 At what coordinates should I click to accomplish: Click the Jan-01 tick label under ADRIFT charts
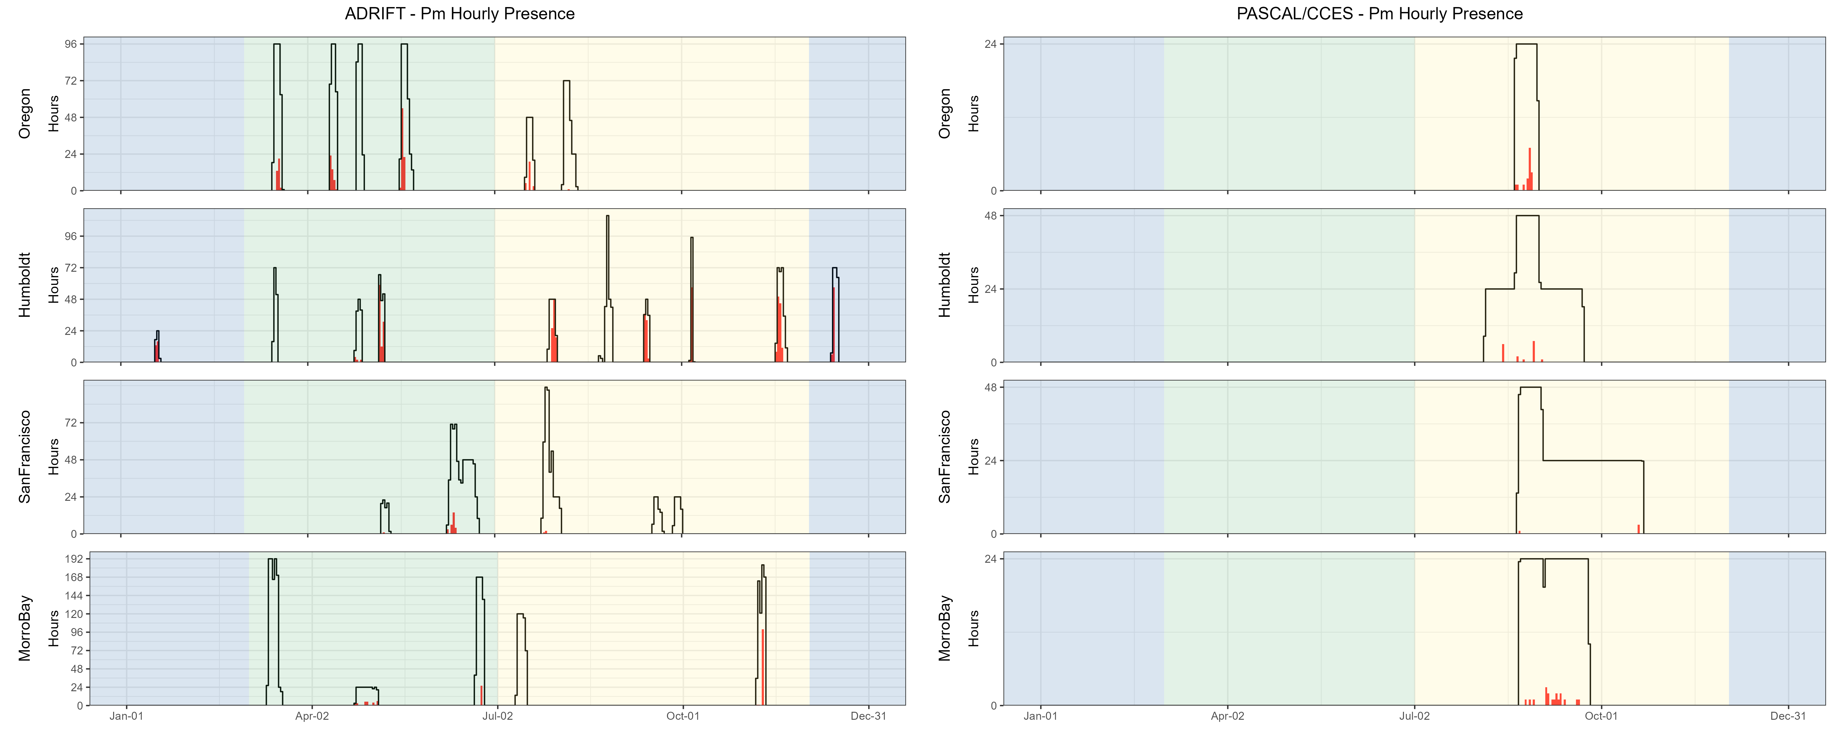pyautogui.click(x=126, y=716)
